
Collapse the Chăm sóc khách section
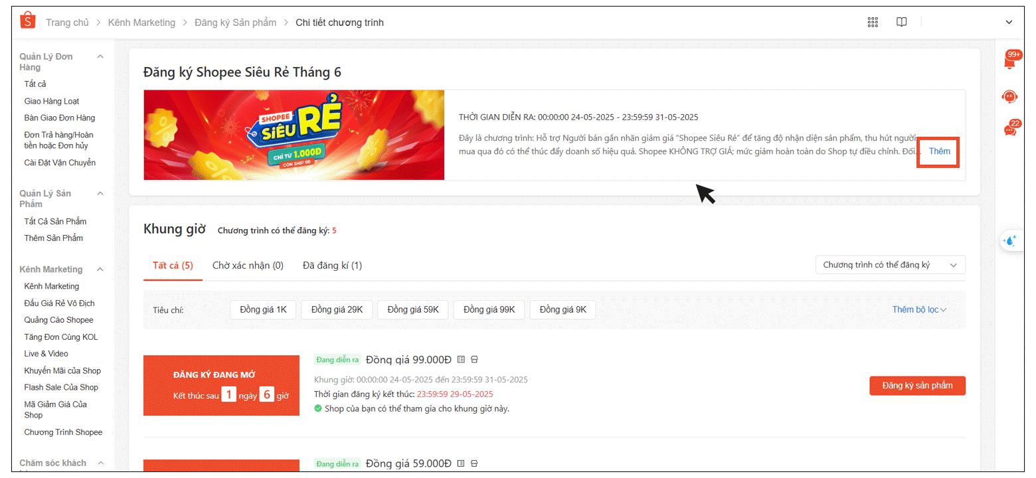point(100,463)
